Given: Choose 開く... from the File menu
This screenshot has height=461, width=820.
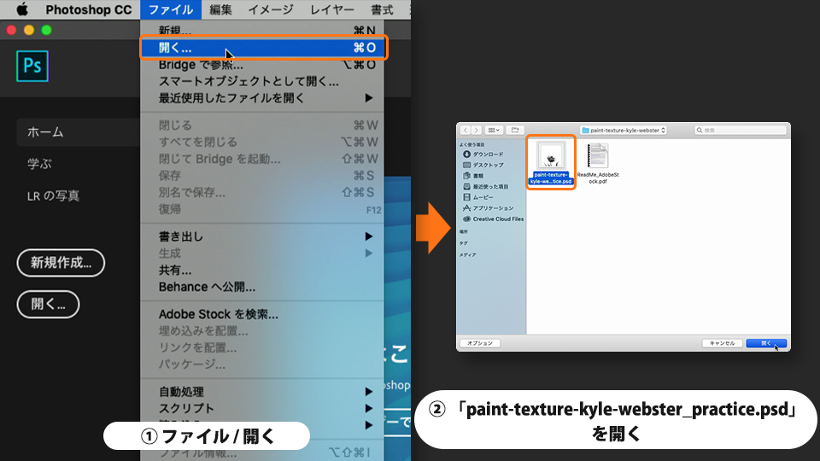Looking at the screenshot, I should [264, 48].
